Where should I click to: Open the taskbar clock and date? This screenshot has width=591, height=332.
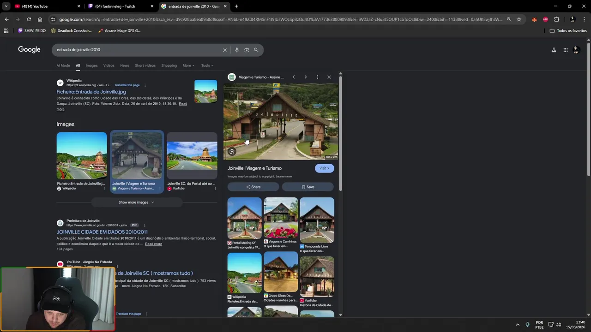point(576,325)
